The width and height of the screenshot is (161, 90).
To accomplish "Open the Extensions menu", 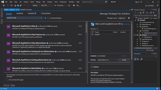I will tap(63, 2).
